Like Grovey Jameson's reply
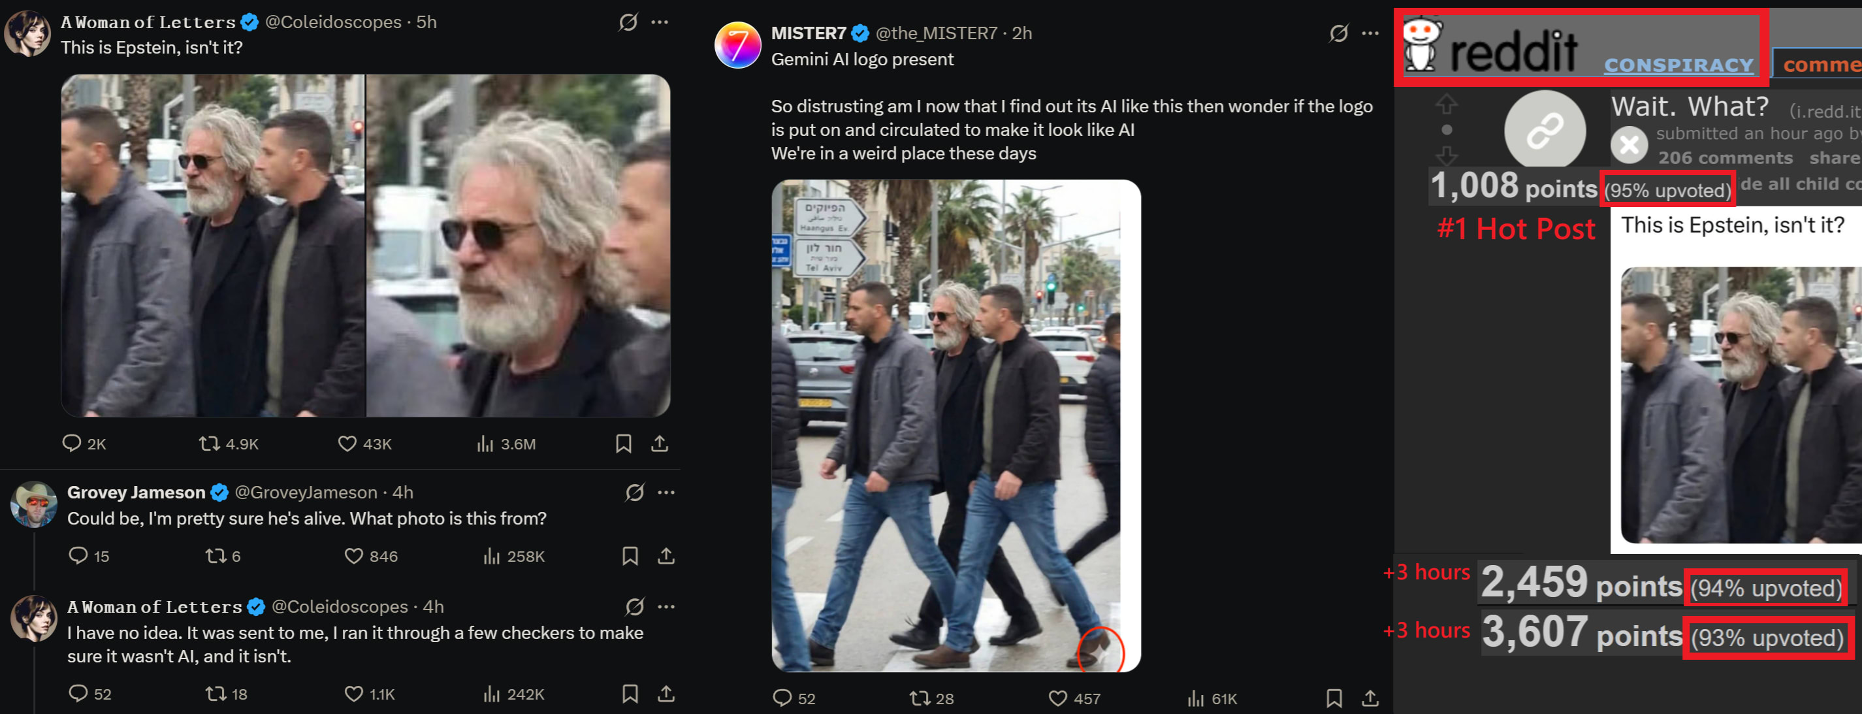This screenshot has width=1862, height=714. [353, 556]
